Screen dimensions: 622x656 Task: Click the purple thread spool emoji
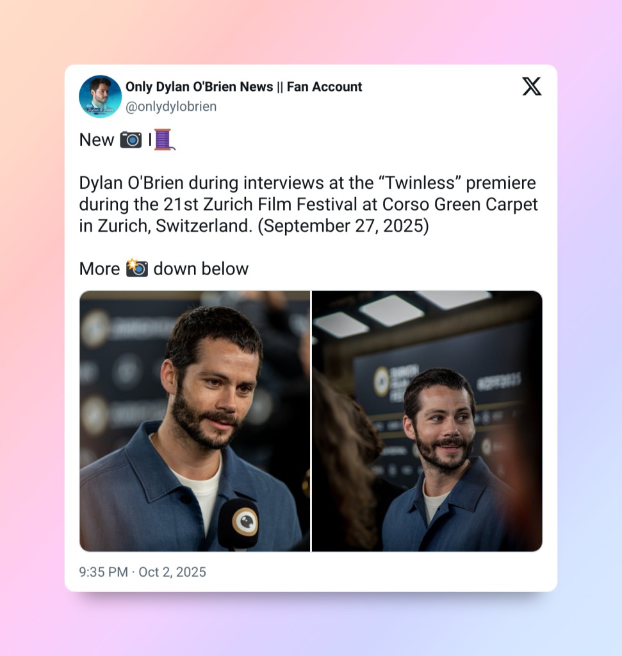pos(165,140)
